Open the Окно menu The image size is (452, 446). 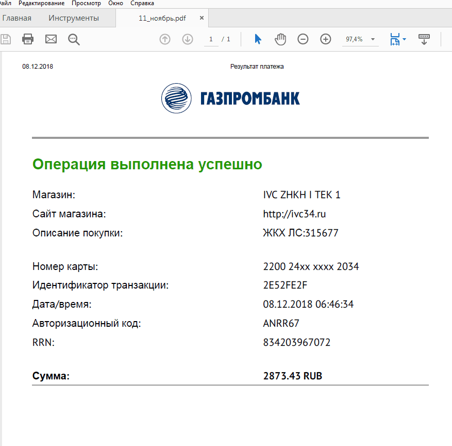point(115,3)
